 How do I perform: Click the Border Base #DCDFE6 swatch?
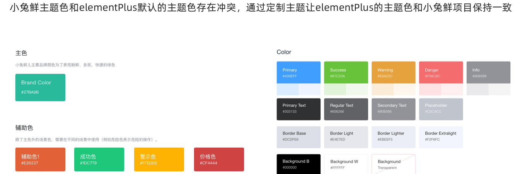point(298,137)
